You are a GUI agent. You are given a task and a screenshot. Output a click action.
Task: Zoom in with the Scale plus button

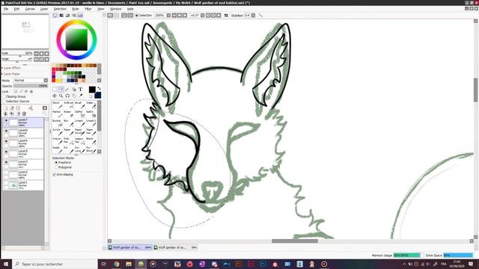coord(41,53)
